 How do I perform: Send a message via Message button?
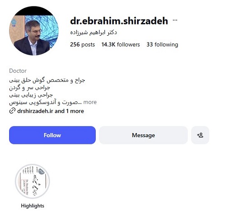coord(143,135)
